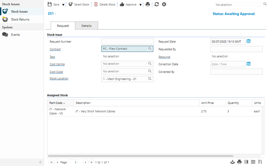The height and width of the screenshot is (166, 269).
Task: Go to last page of the grid
Action: point(91,162)
